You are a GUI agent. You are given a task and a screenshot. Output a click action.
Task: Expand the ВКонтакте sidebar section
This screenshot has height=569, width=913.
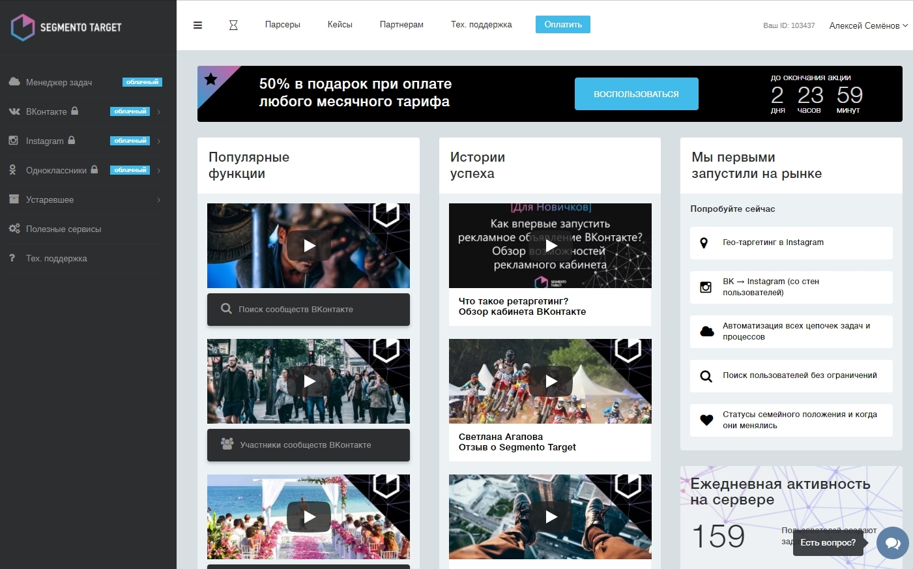tap(158, 111)
